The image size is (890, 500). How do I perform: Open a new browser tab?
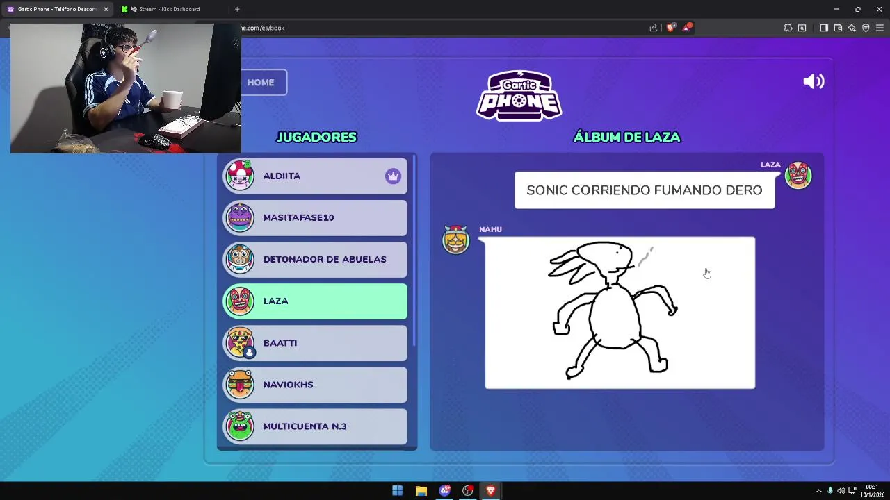pos(237,9)
